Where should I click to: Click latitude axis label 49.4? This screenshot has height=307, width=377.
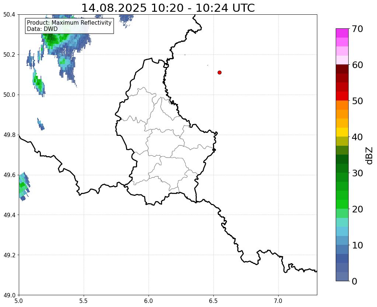[x=9, y=215]
